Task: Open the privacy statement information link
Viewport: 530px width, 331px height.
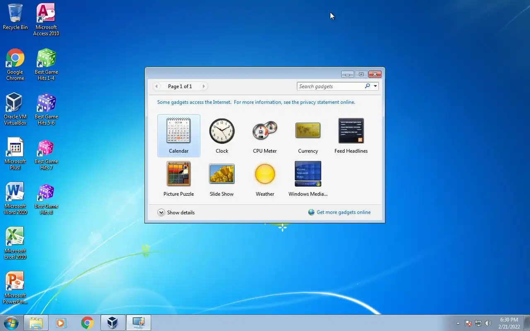Action: tap(256, 102)
